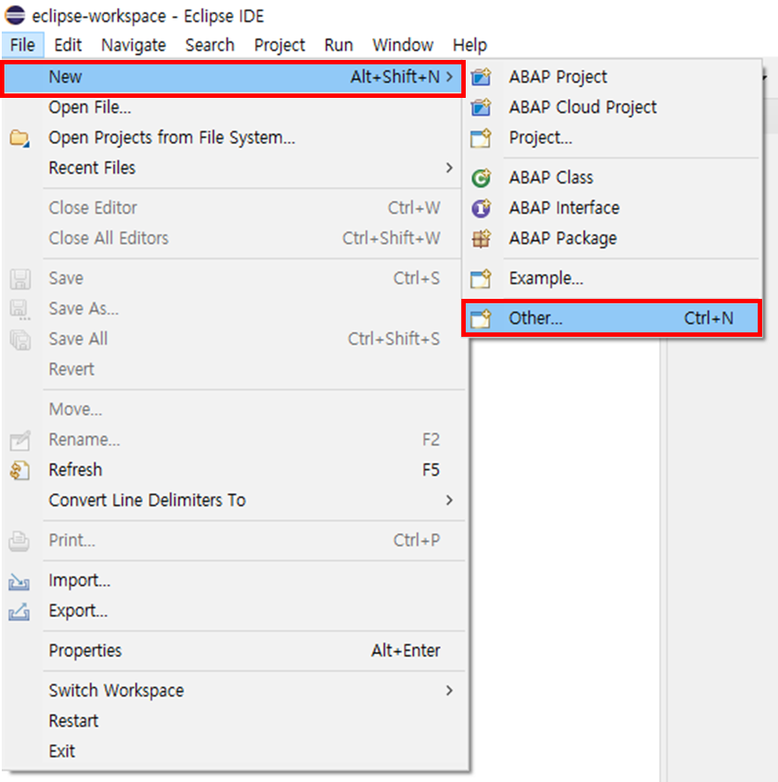Click the folder icon beside Open Projects
The image size is (778, 782).
(x=19, y=138)
